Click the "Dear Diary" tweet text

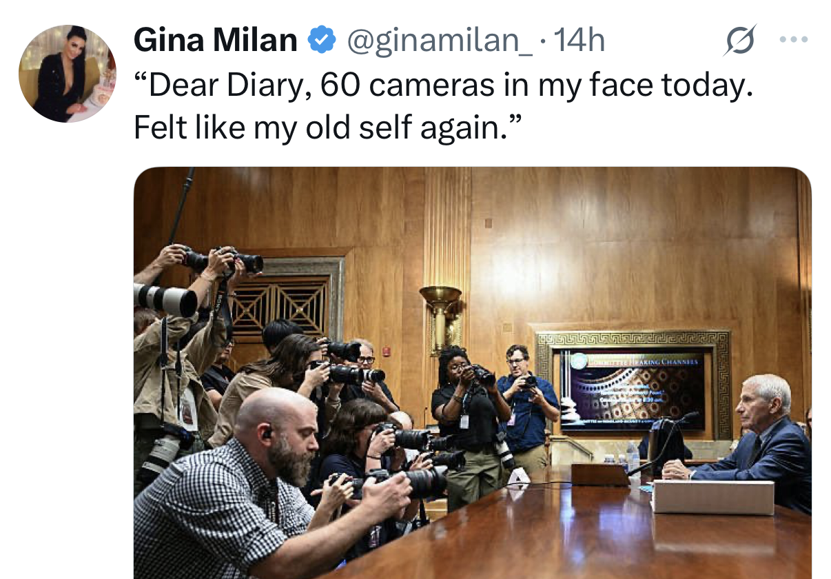coord(442,107)
